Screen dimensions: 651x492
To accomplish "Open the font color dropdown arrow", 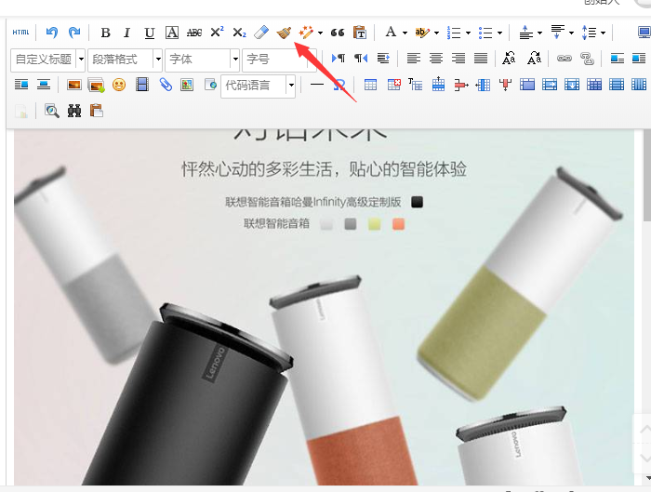I will click(x=405, y=33).
